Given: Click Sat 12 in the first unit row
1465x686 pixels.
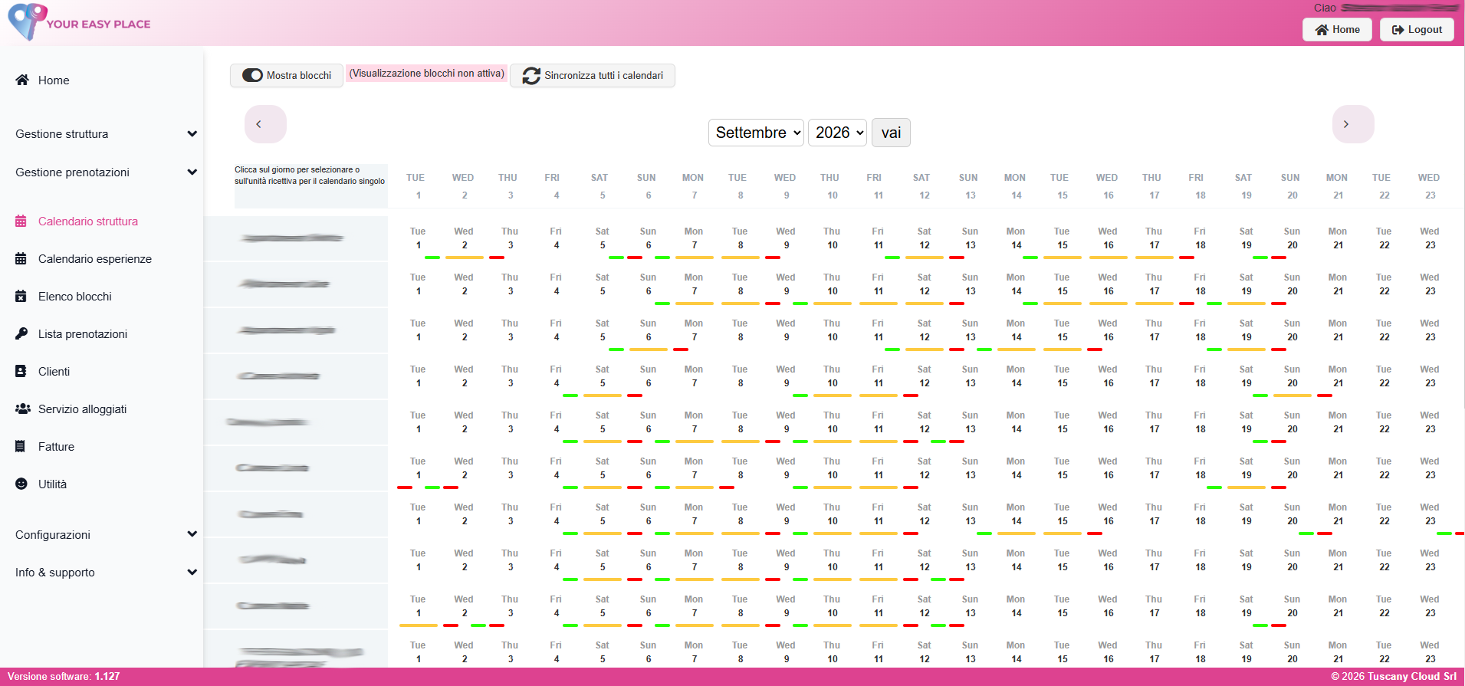Looking at the screenshot, I should pos(924,238).
